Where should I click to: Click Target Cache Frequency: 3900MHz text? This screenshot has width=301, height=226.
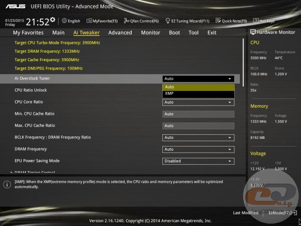click(47, 60)
